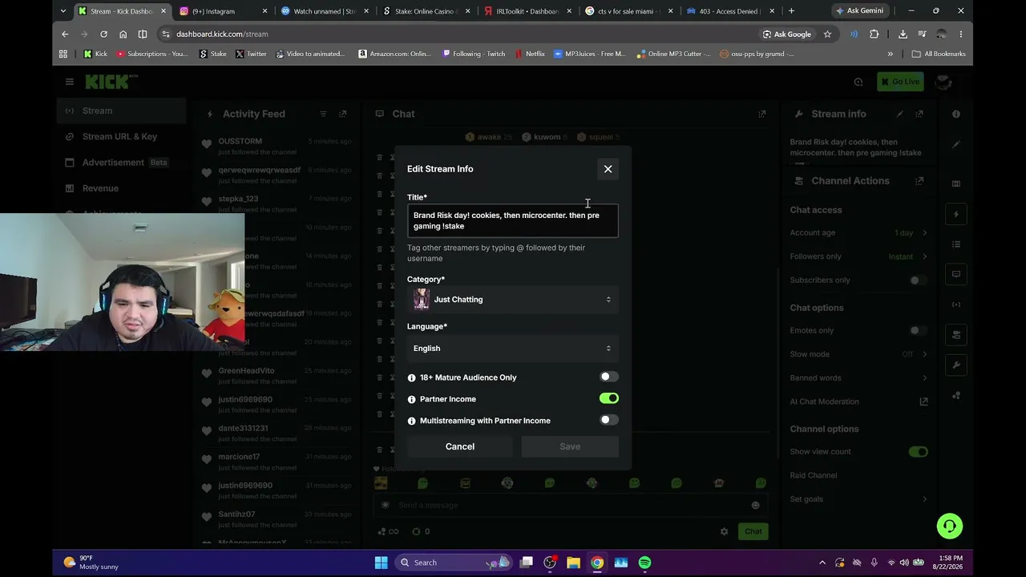This screenshot has height=577, width=1026.
Task: Open the Twitter bookmark
Action: (251, 54)
